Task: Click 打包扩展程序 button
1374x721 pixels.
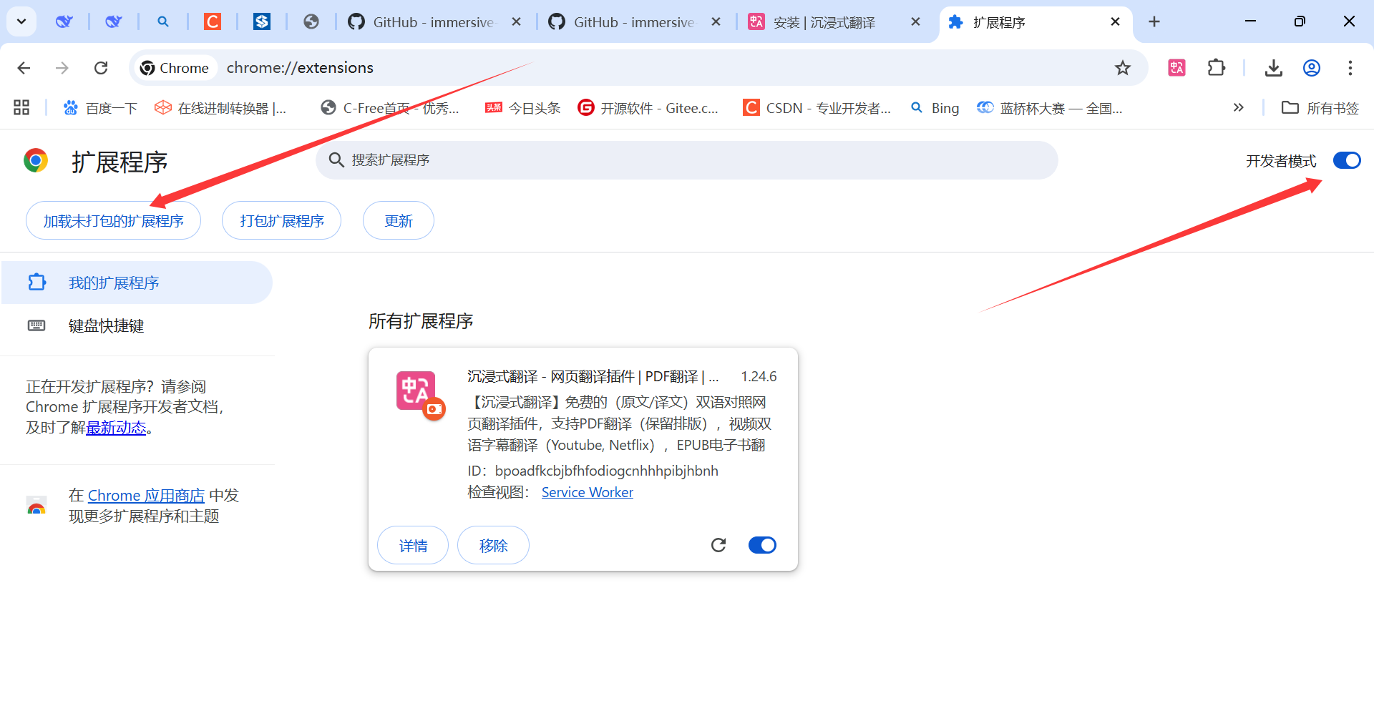Action: pyautogui.click(x=281, y=220)
